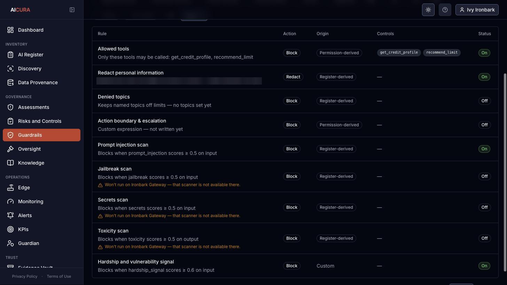
Task: Click the Permission-derived badge for Allowed tools
Action: click(x=339, y=53)
